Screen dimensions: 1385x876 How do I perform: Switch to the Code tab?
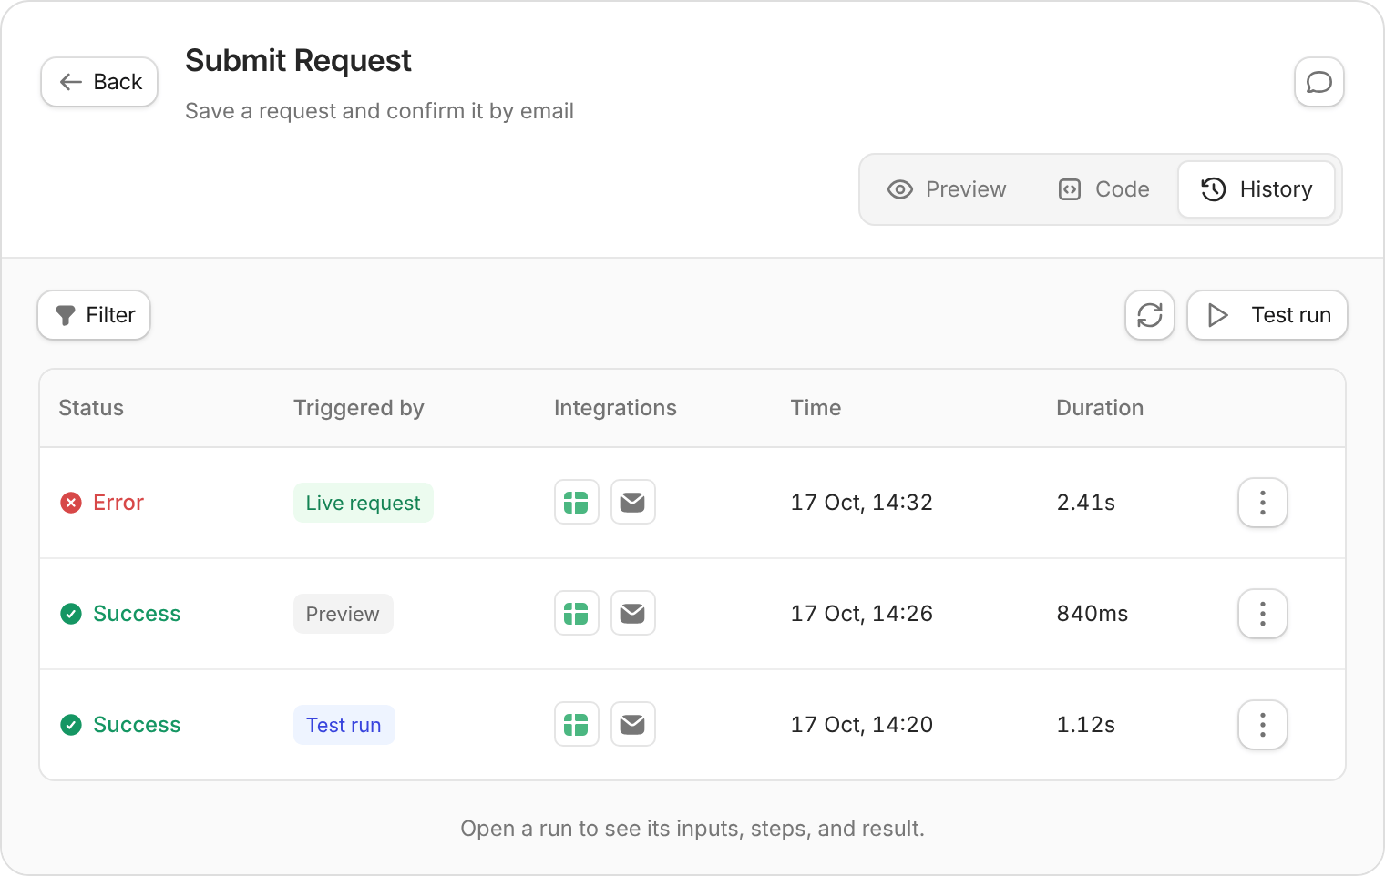(x=1103, y=189)
